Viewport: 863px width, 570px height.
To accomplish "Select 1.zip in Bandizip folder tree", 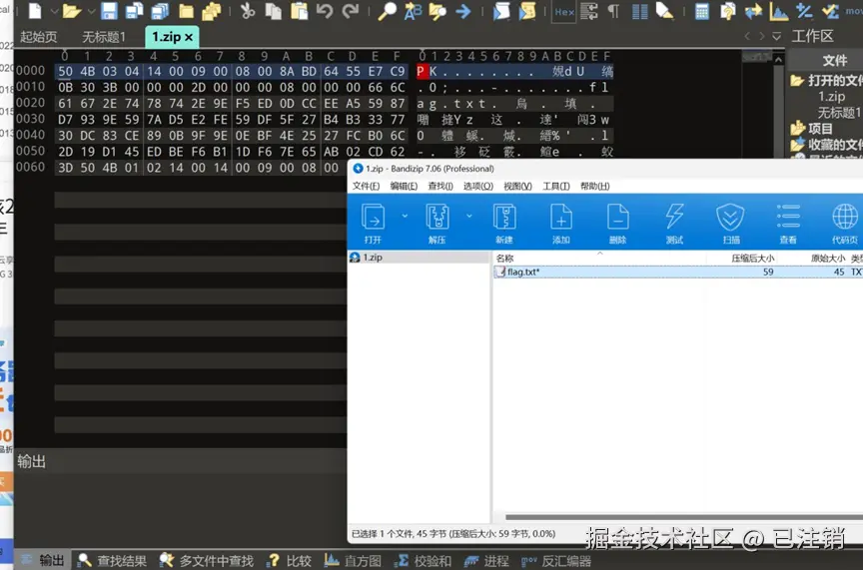I will (x=419, y=257).
